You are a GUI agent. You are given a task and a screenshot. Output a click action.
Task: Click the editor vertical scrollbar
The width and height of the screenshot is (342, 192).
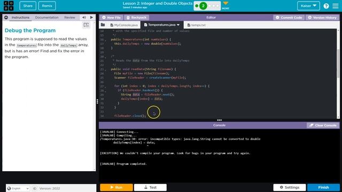338,63
